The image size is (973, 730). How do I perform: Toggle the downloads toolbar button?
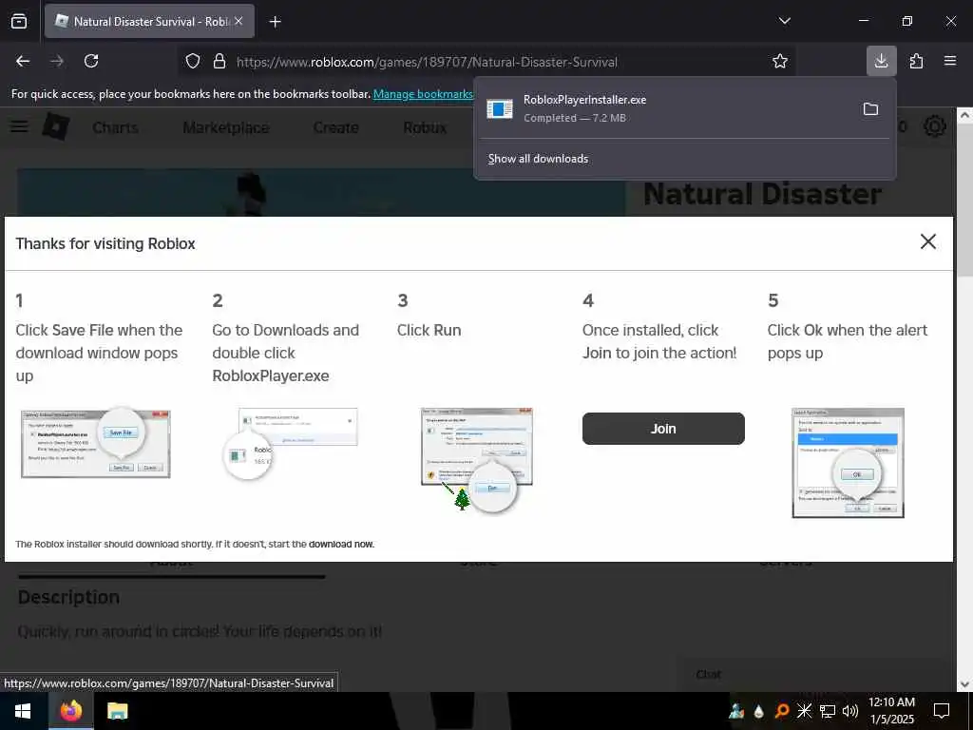click(881, 61)
